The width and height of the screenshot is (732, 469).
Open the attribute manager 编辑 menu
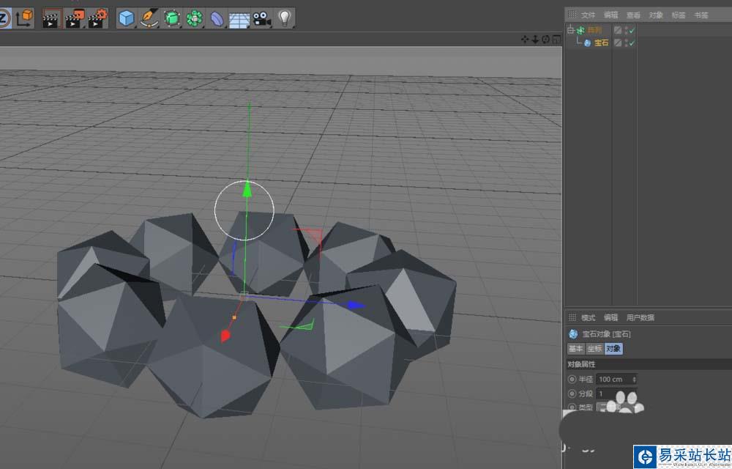pyautogui.click(x=610, y=317)
